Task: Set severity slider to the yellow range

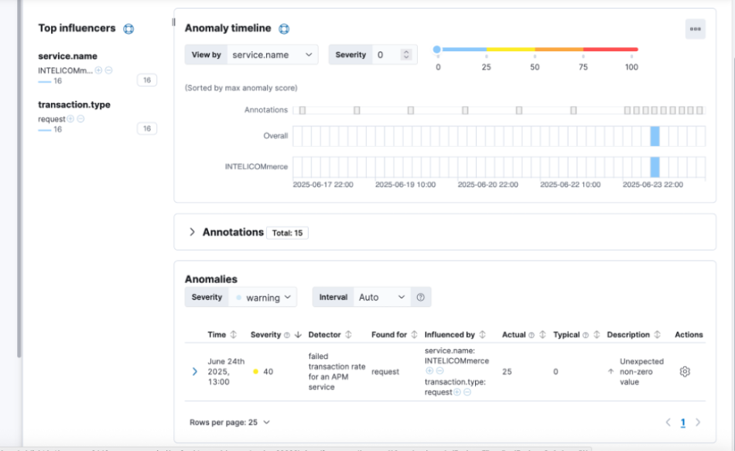Action: 511,50
